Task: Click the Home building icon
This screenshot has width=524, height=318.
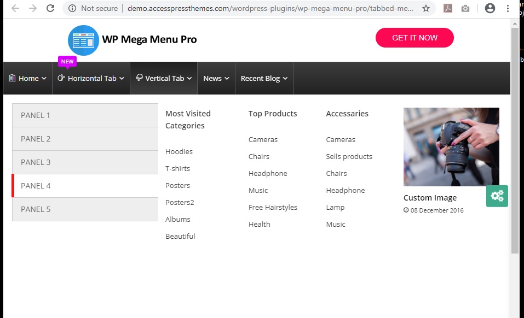Action: click(x=12, y=78)
